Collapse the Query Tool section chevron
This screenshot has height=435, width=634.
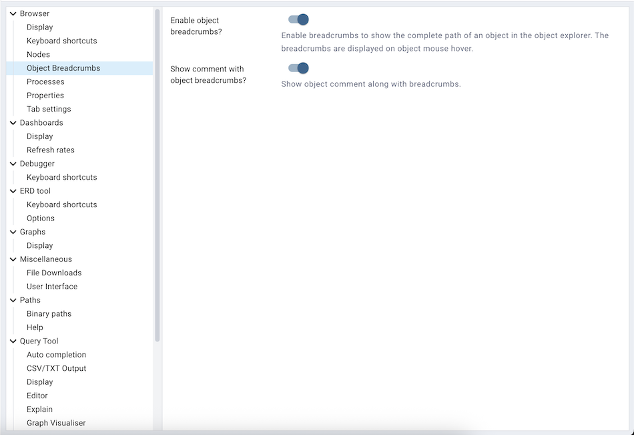12,341
